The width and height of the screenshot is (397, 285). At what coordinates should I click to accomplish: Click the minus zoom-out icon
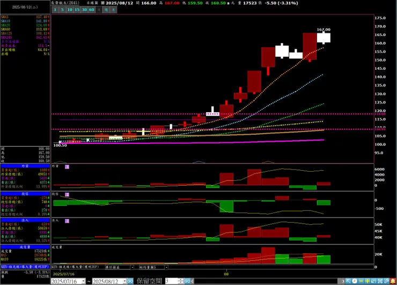point(361,281)
